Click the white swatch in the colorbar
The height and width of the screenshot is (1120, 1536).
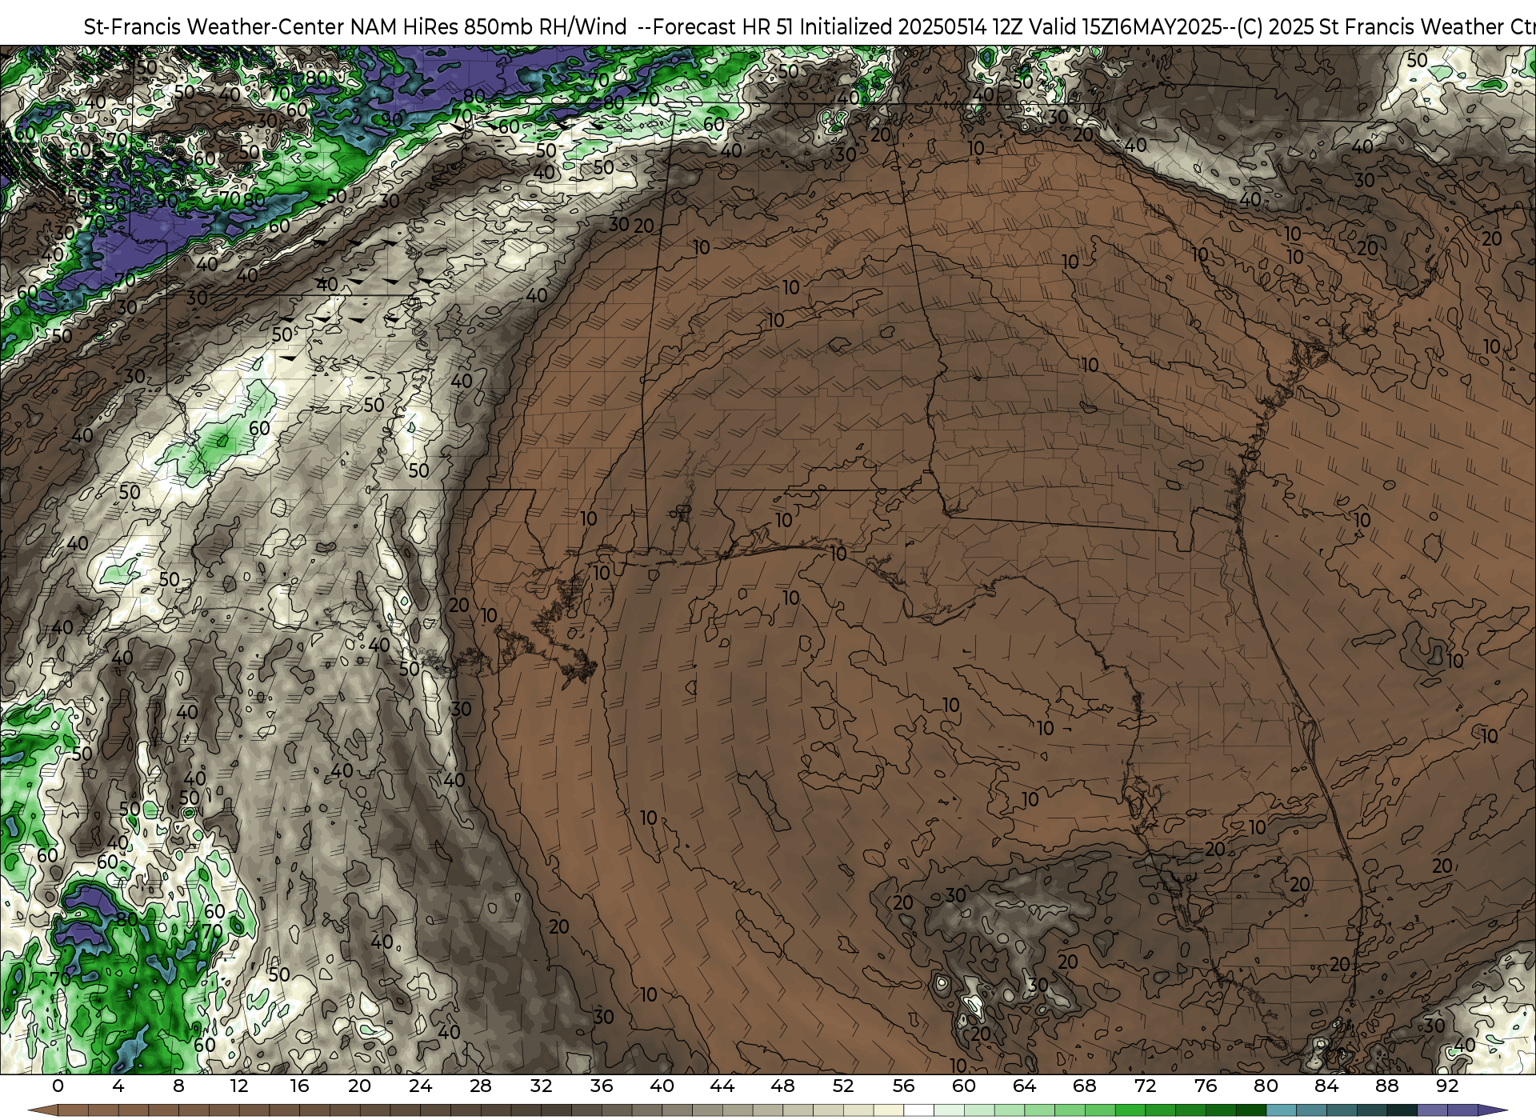point(918,1110)
